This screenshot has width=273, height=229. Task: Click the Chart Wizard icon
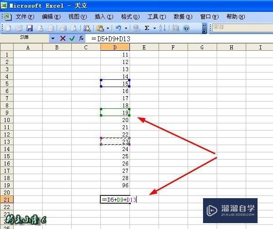pyautogui.click(x=175, y=28)
